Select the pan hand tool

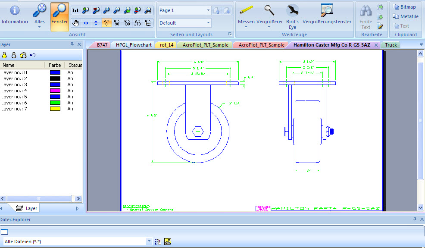pyautogui.click(x=76, y=23)
